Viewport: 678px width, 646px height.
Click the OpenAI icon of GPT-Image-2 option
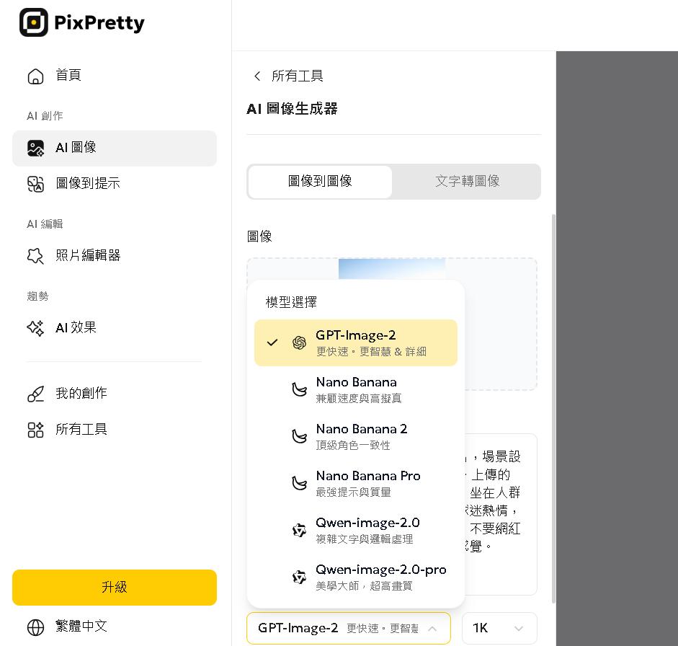[x=299, y=342]
